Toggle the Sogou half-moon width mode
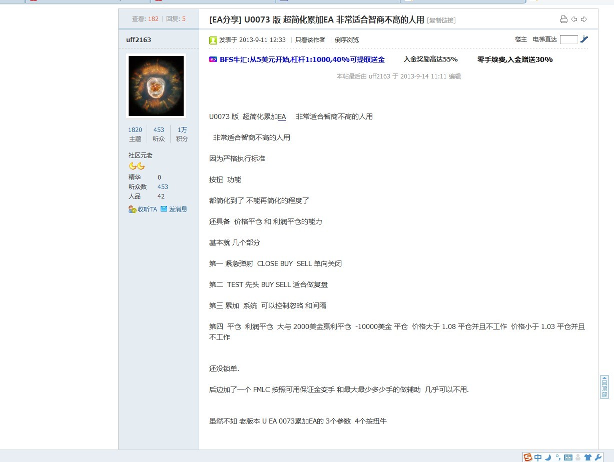The height and width of the screenshot is (462, 614). click(548, 457)
